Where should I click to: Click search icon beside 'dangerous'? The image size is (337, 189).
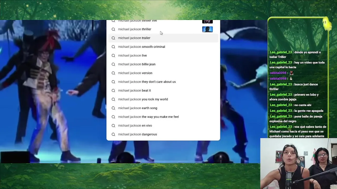(113, 134)
